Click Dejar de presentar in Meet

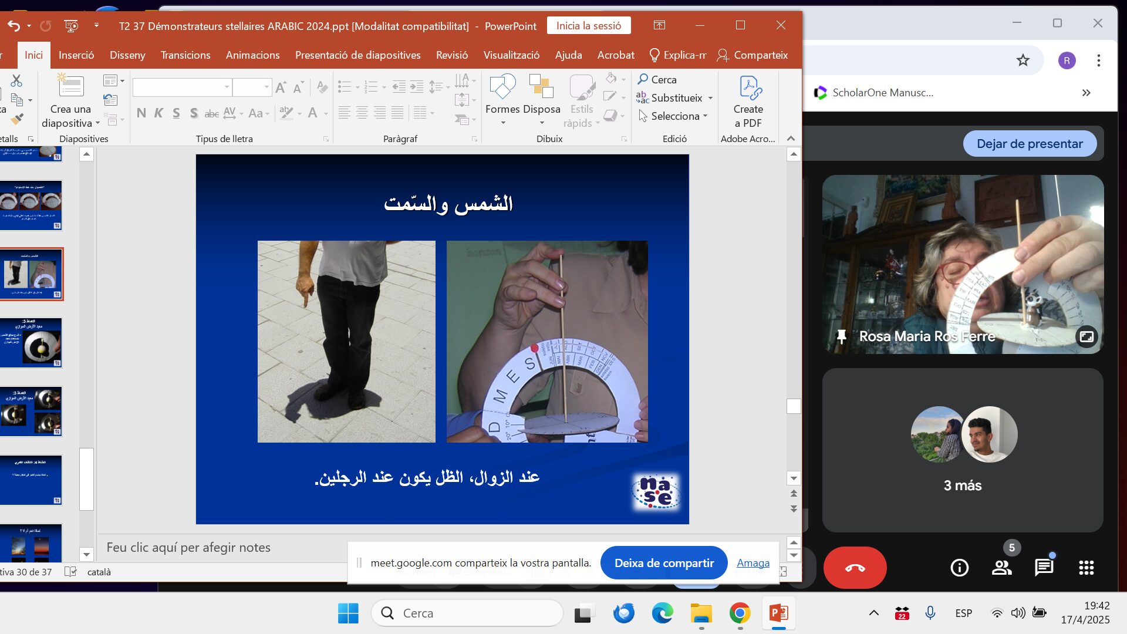[x=1030, y=144]
